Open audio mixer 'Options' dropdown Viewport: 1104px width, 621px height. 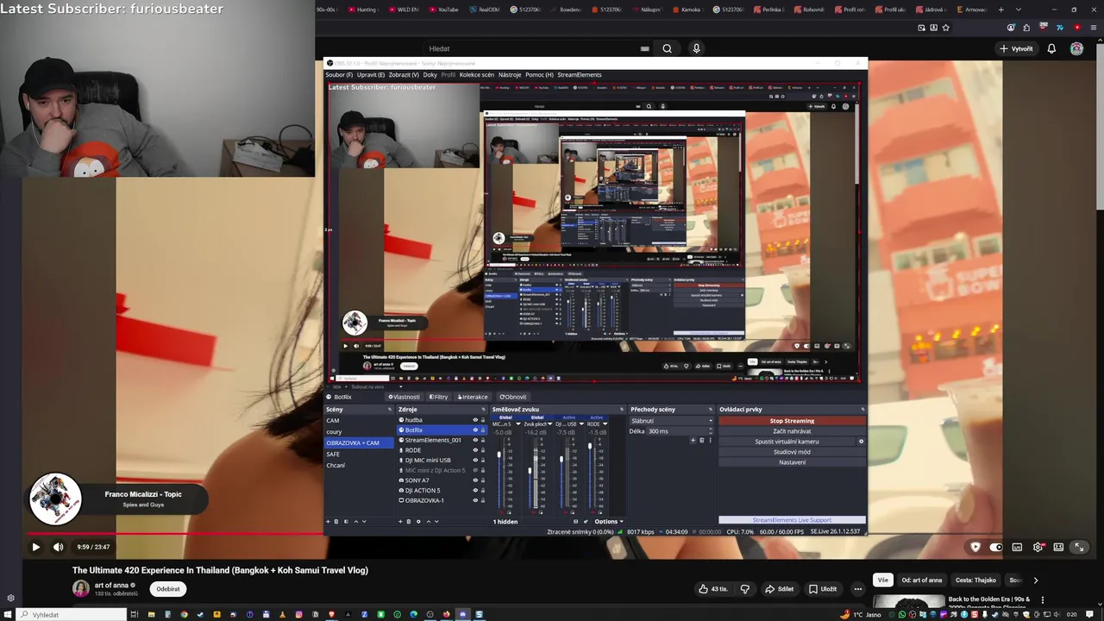pos(608,521)
